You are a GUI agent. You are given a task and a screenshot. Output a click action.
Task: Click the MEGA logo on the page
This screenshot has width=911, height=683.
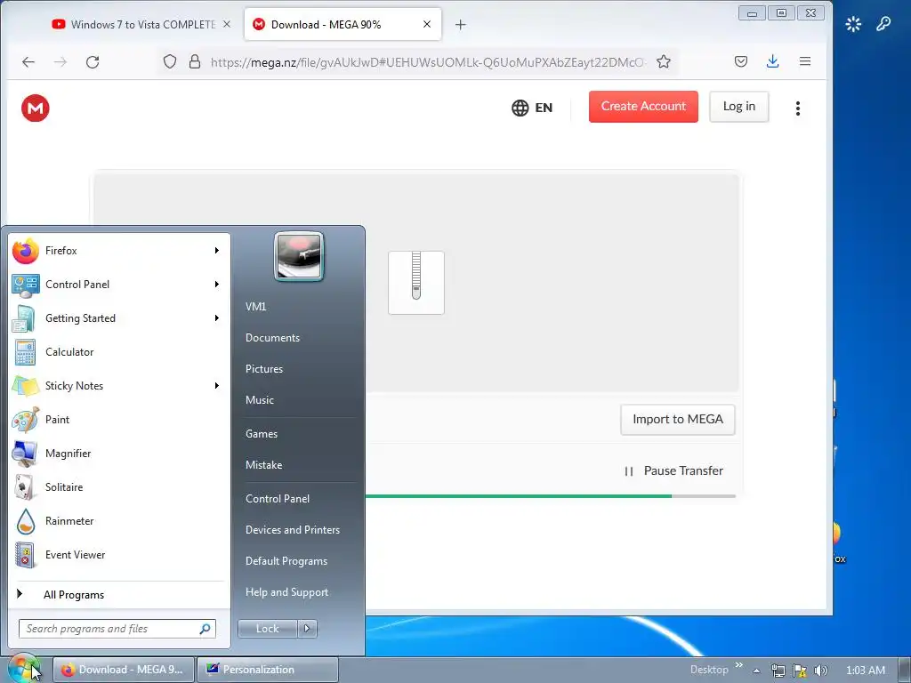[36, 108]
